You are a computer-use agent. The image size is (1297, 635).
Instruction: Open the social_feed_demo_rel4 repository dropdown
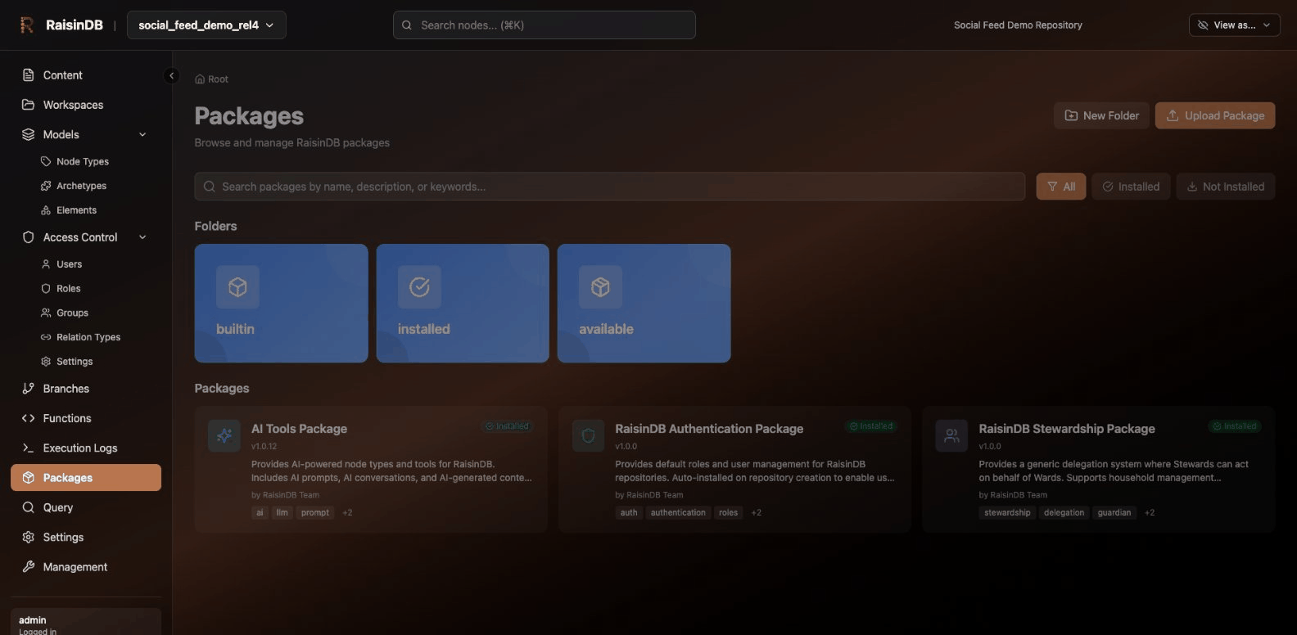[206, 25]
